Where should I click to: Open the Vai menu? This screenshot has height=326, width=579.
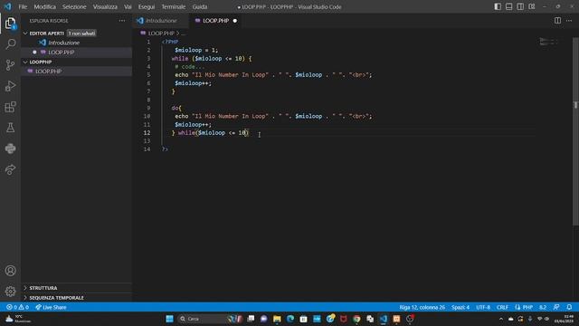click(x=128, y=6)
